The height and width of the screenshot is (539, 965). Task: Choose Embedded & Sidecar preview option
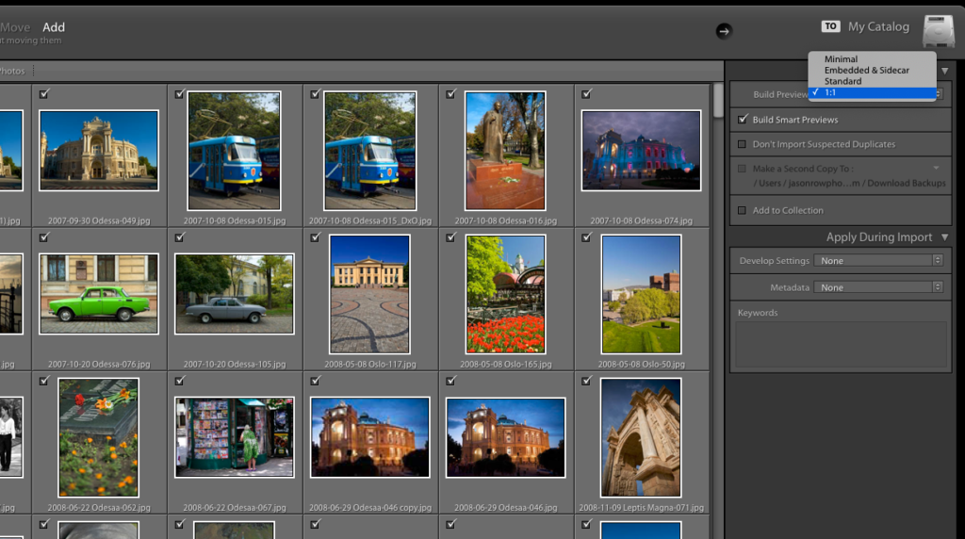click(x=872, y=70)
